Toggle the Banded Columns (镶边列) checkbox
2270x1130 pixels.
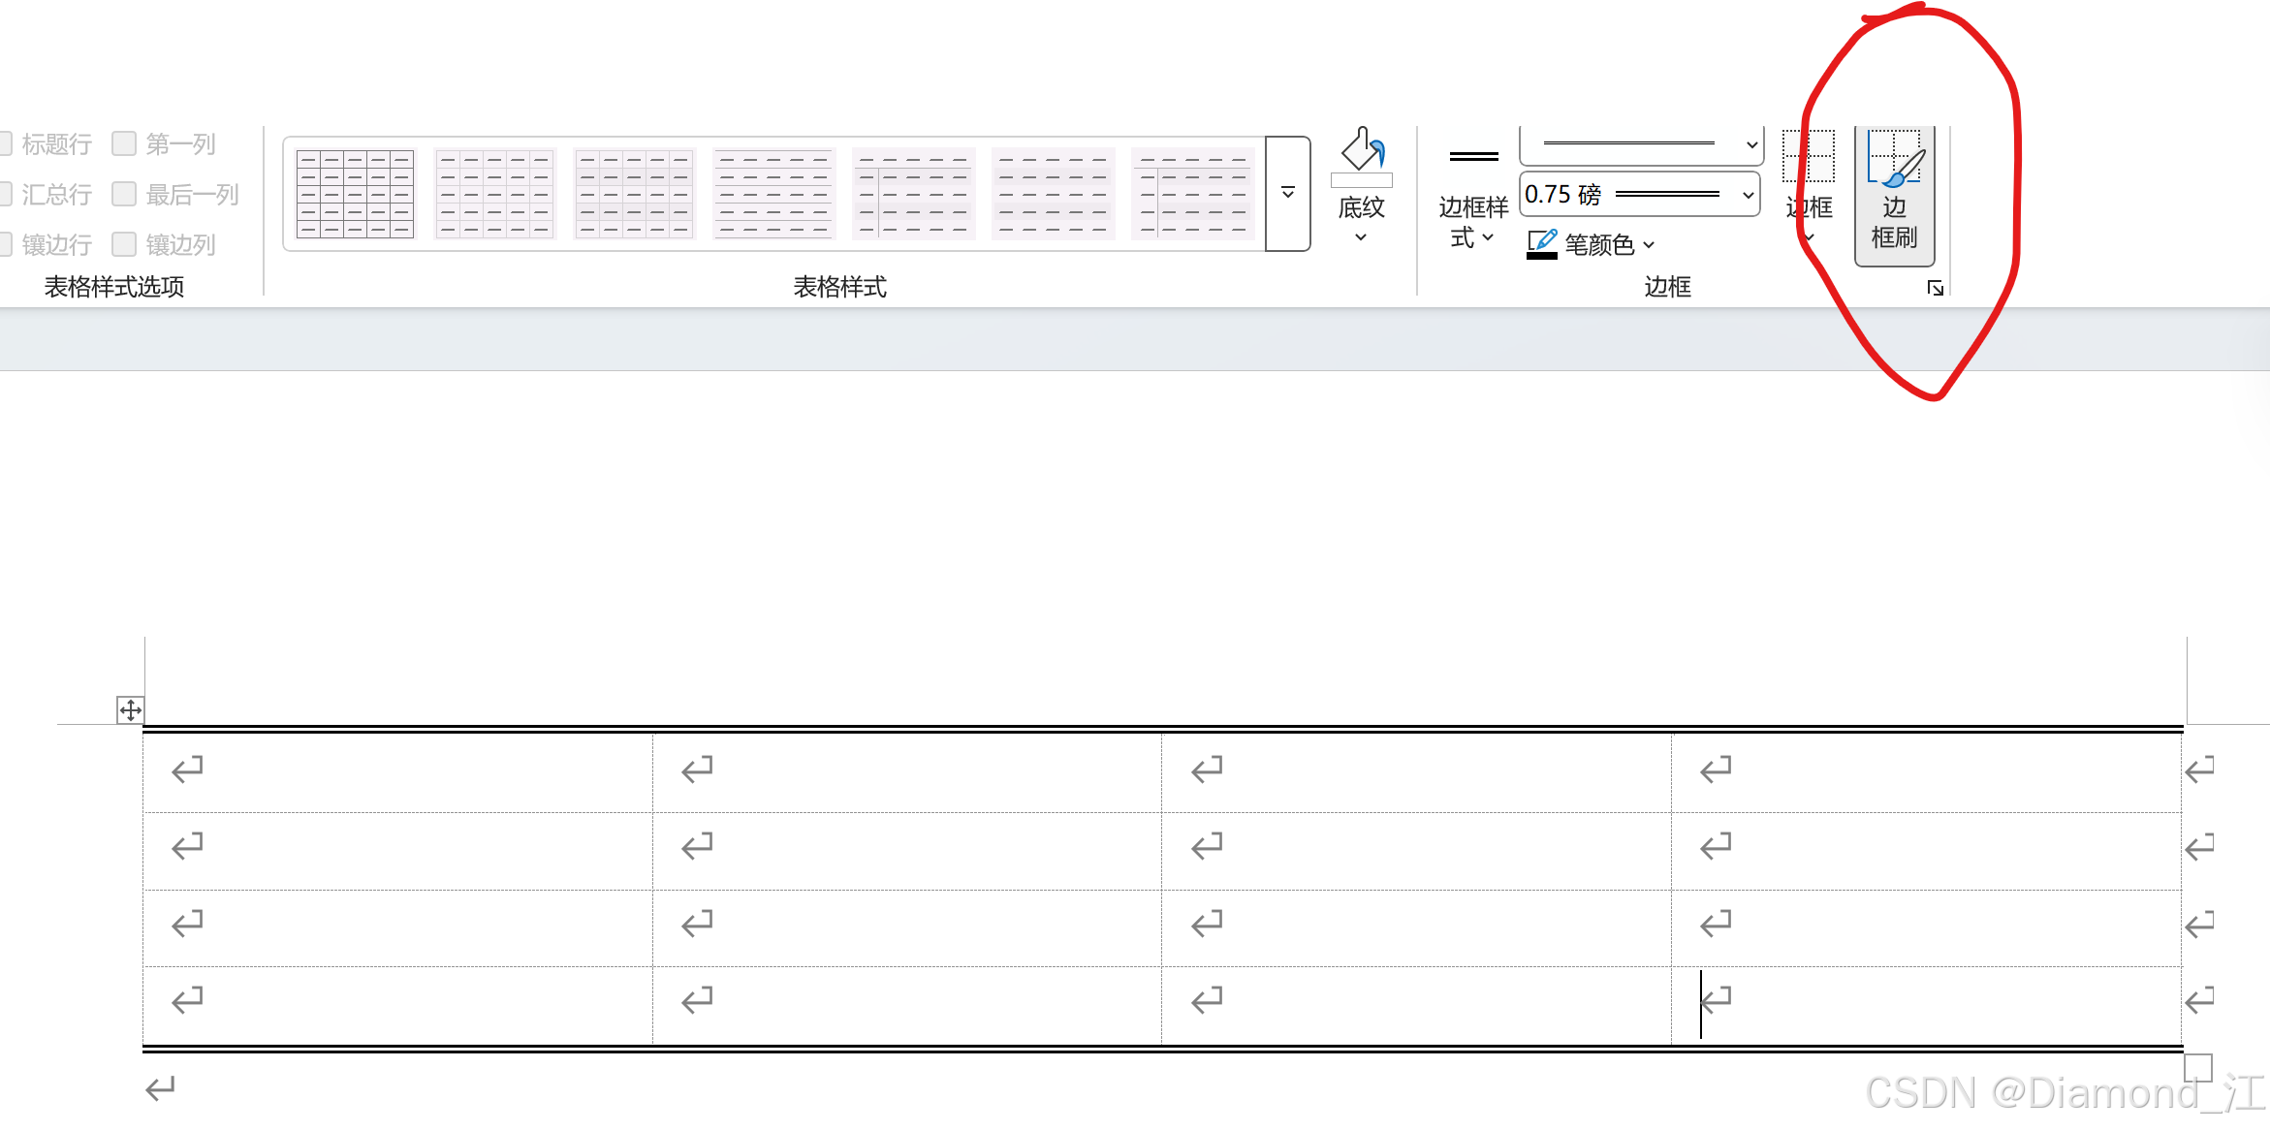124,245
